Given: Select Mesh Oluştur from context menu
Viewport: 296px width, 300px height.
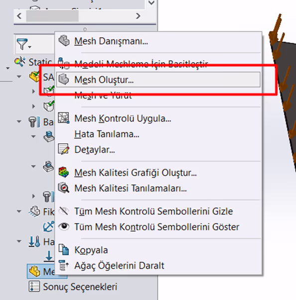Looking at the screenshot, I should point(158,80).
